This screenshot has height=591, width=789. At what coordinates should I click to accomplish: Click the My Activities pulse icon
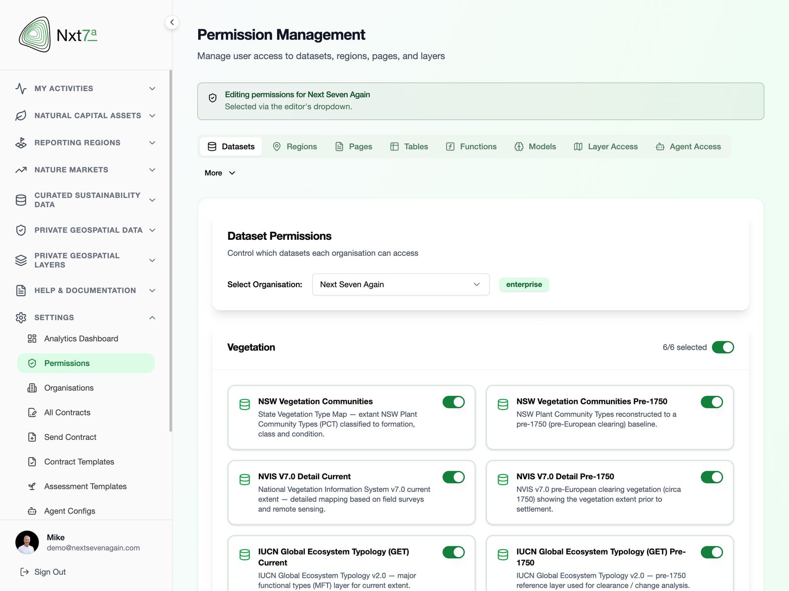(21, 89)
